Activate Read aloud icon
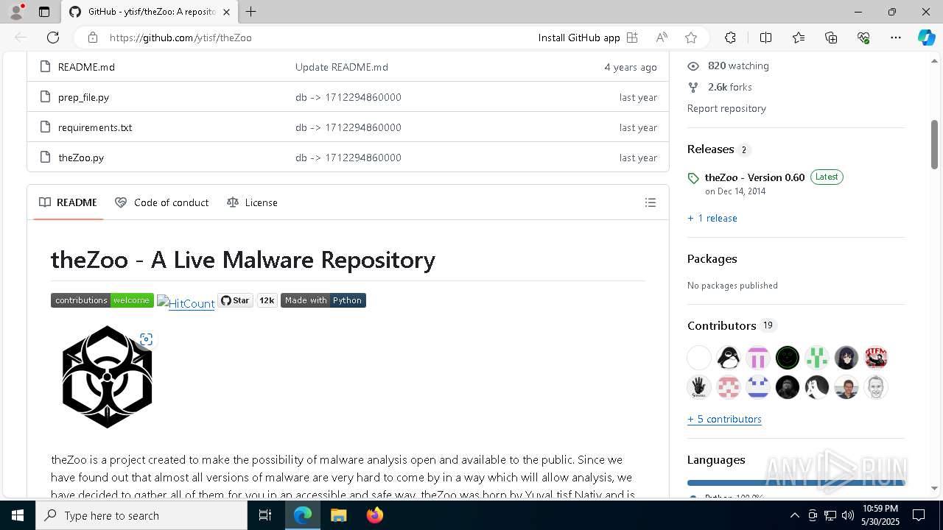The image size is (943, 530). pyautogui.click(x=662, y=38)
